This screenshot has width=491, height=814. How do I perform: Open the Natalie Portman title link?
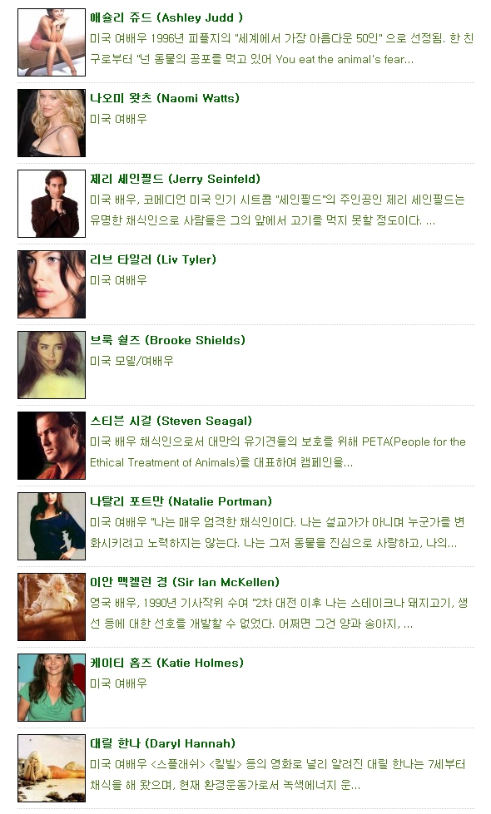coord(181,501)
